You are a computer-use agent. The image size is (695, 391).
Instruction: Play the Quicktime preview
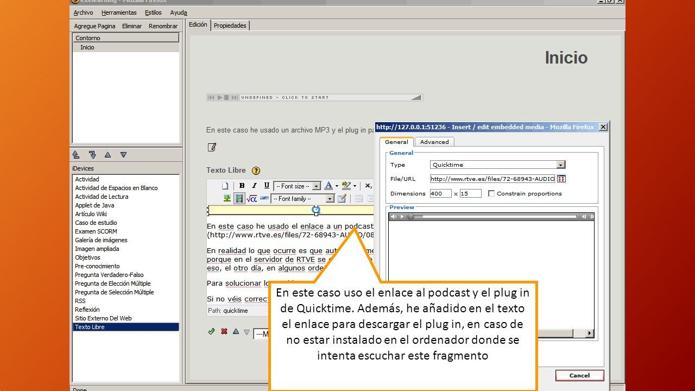402,217
